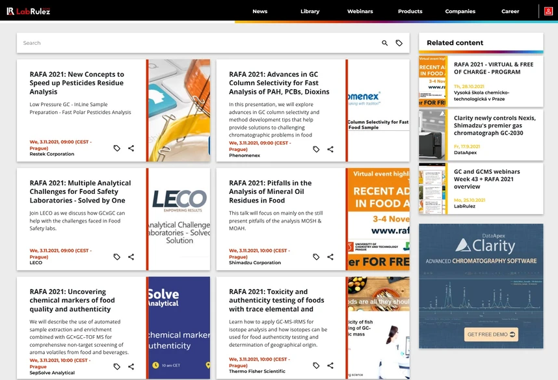
Task: Open 'RAFA 2021: Multiple Analytical Challenges' title
Action: pos(80,191)
